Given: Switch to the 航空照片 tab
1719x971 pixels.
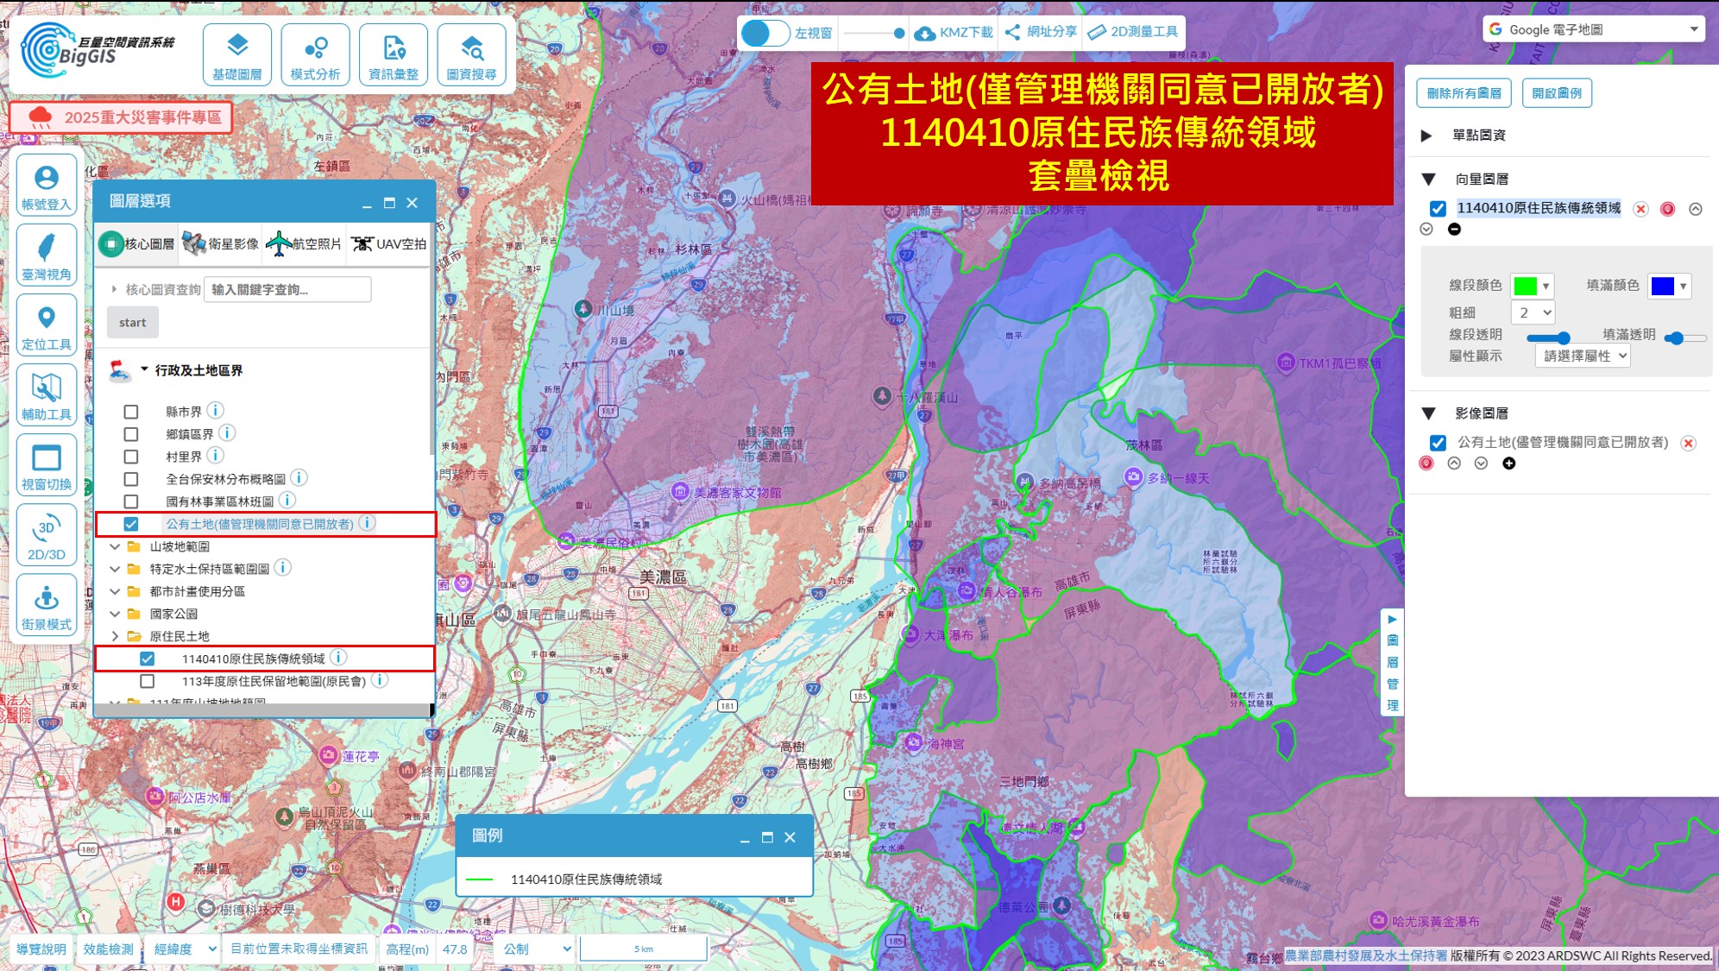Looking at the screenshot, I should click(x=304, y=244).
